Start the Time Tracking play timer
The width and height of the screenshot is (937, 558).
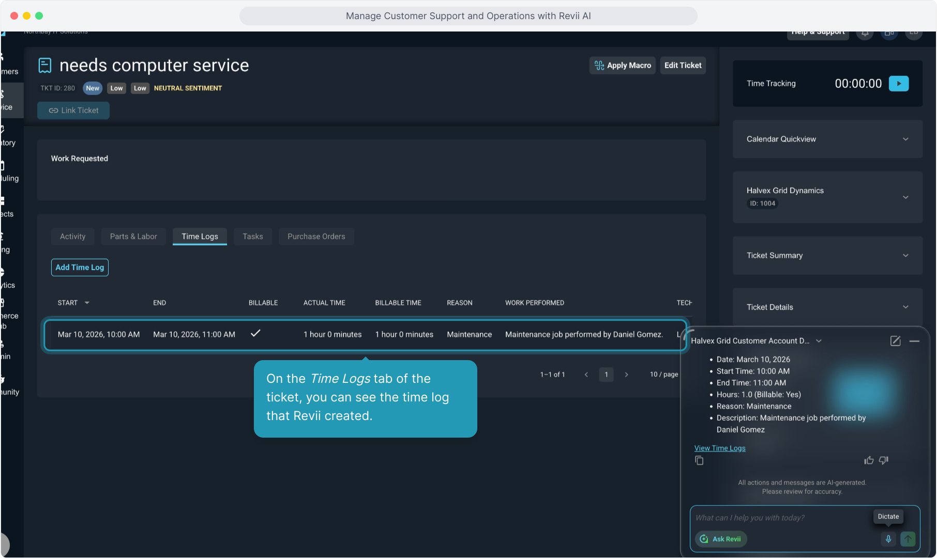click(898, 84)
